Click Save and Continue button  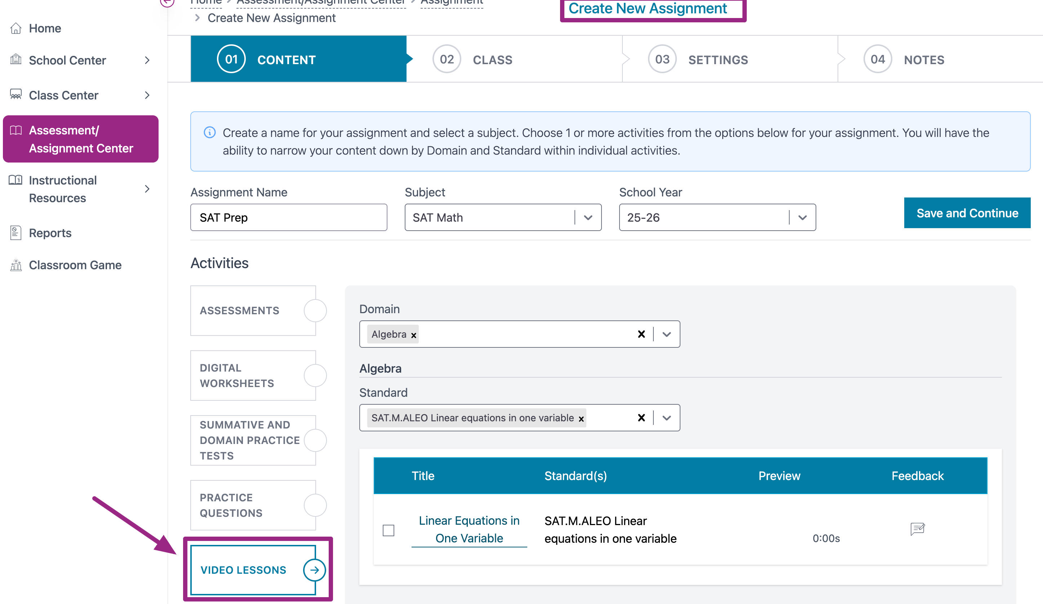coord(967,213)
